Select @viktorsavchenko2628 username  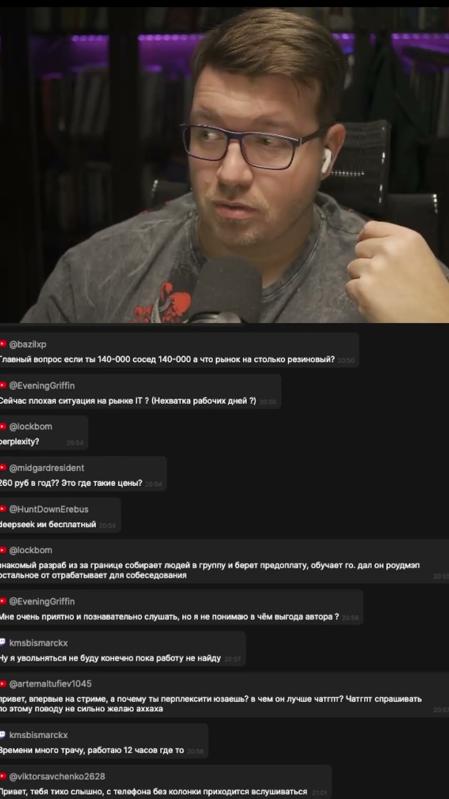(x=57, y=777)
